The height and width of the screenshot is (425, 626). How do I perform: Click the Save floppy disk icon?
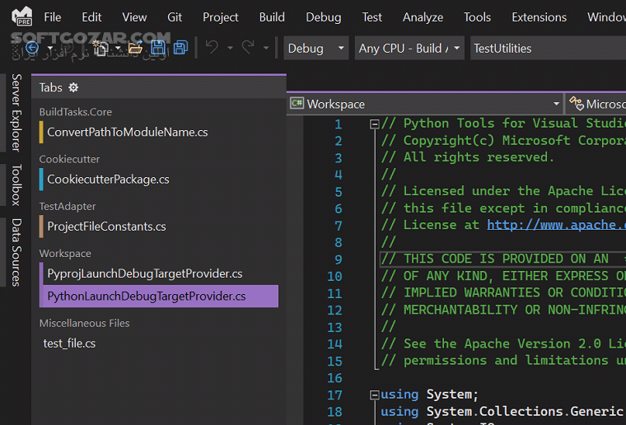coord(157,48)
